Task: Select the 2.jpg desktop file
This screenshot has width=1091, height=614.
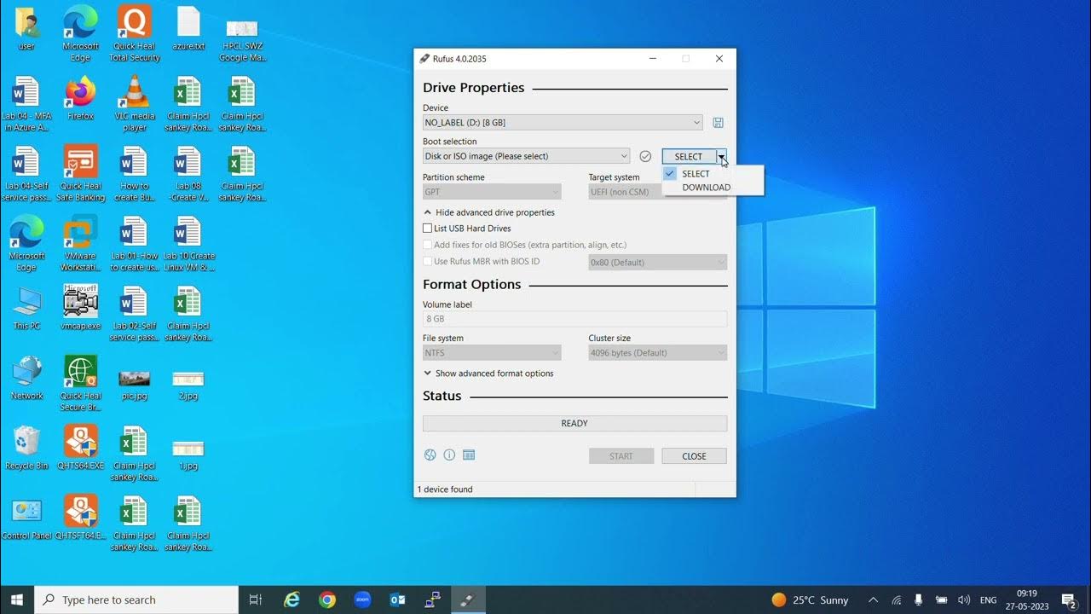Action: [188, 384]
